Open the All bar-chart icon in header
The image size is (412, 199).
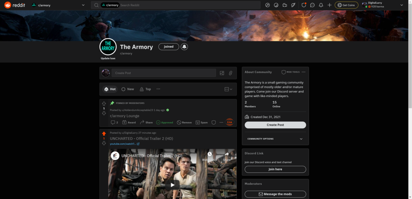click(276, 5)
